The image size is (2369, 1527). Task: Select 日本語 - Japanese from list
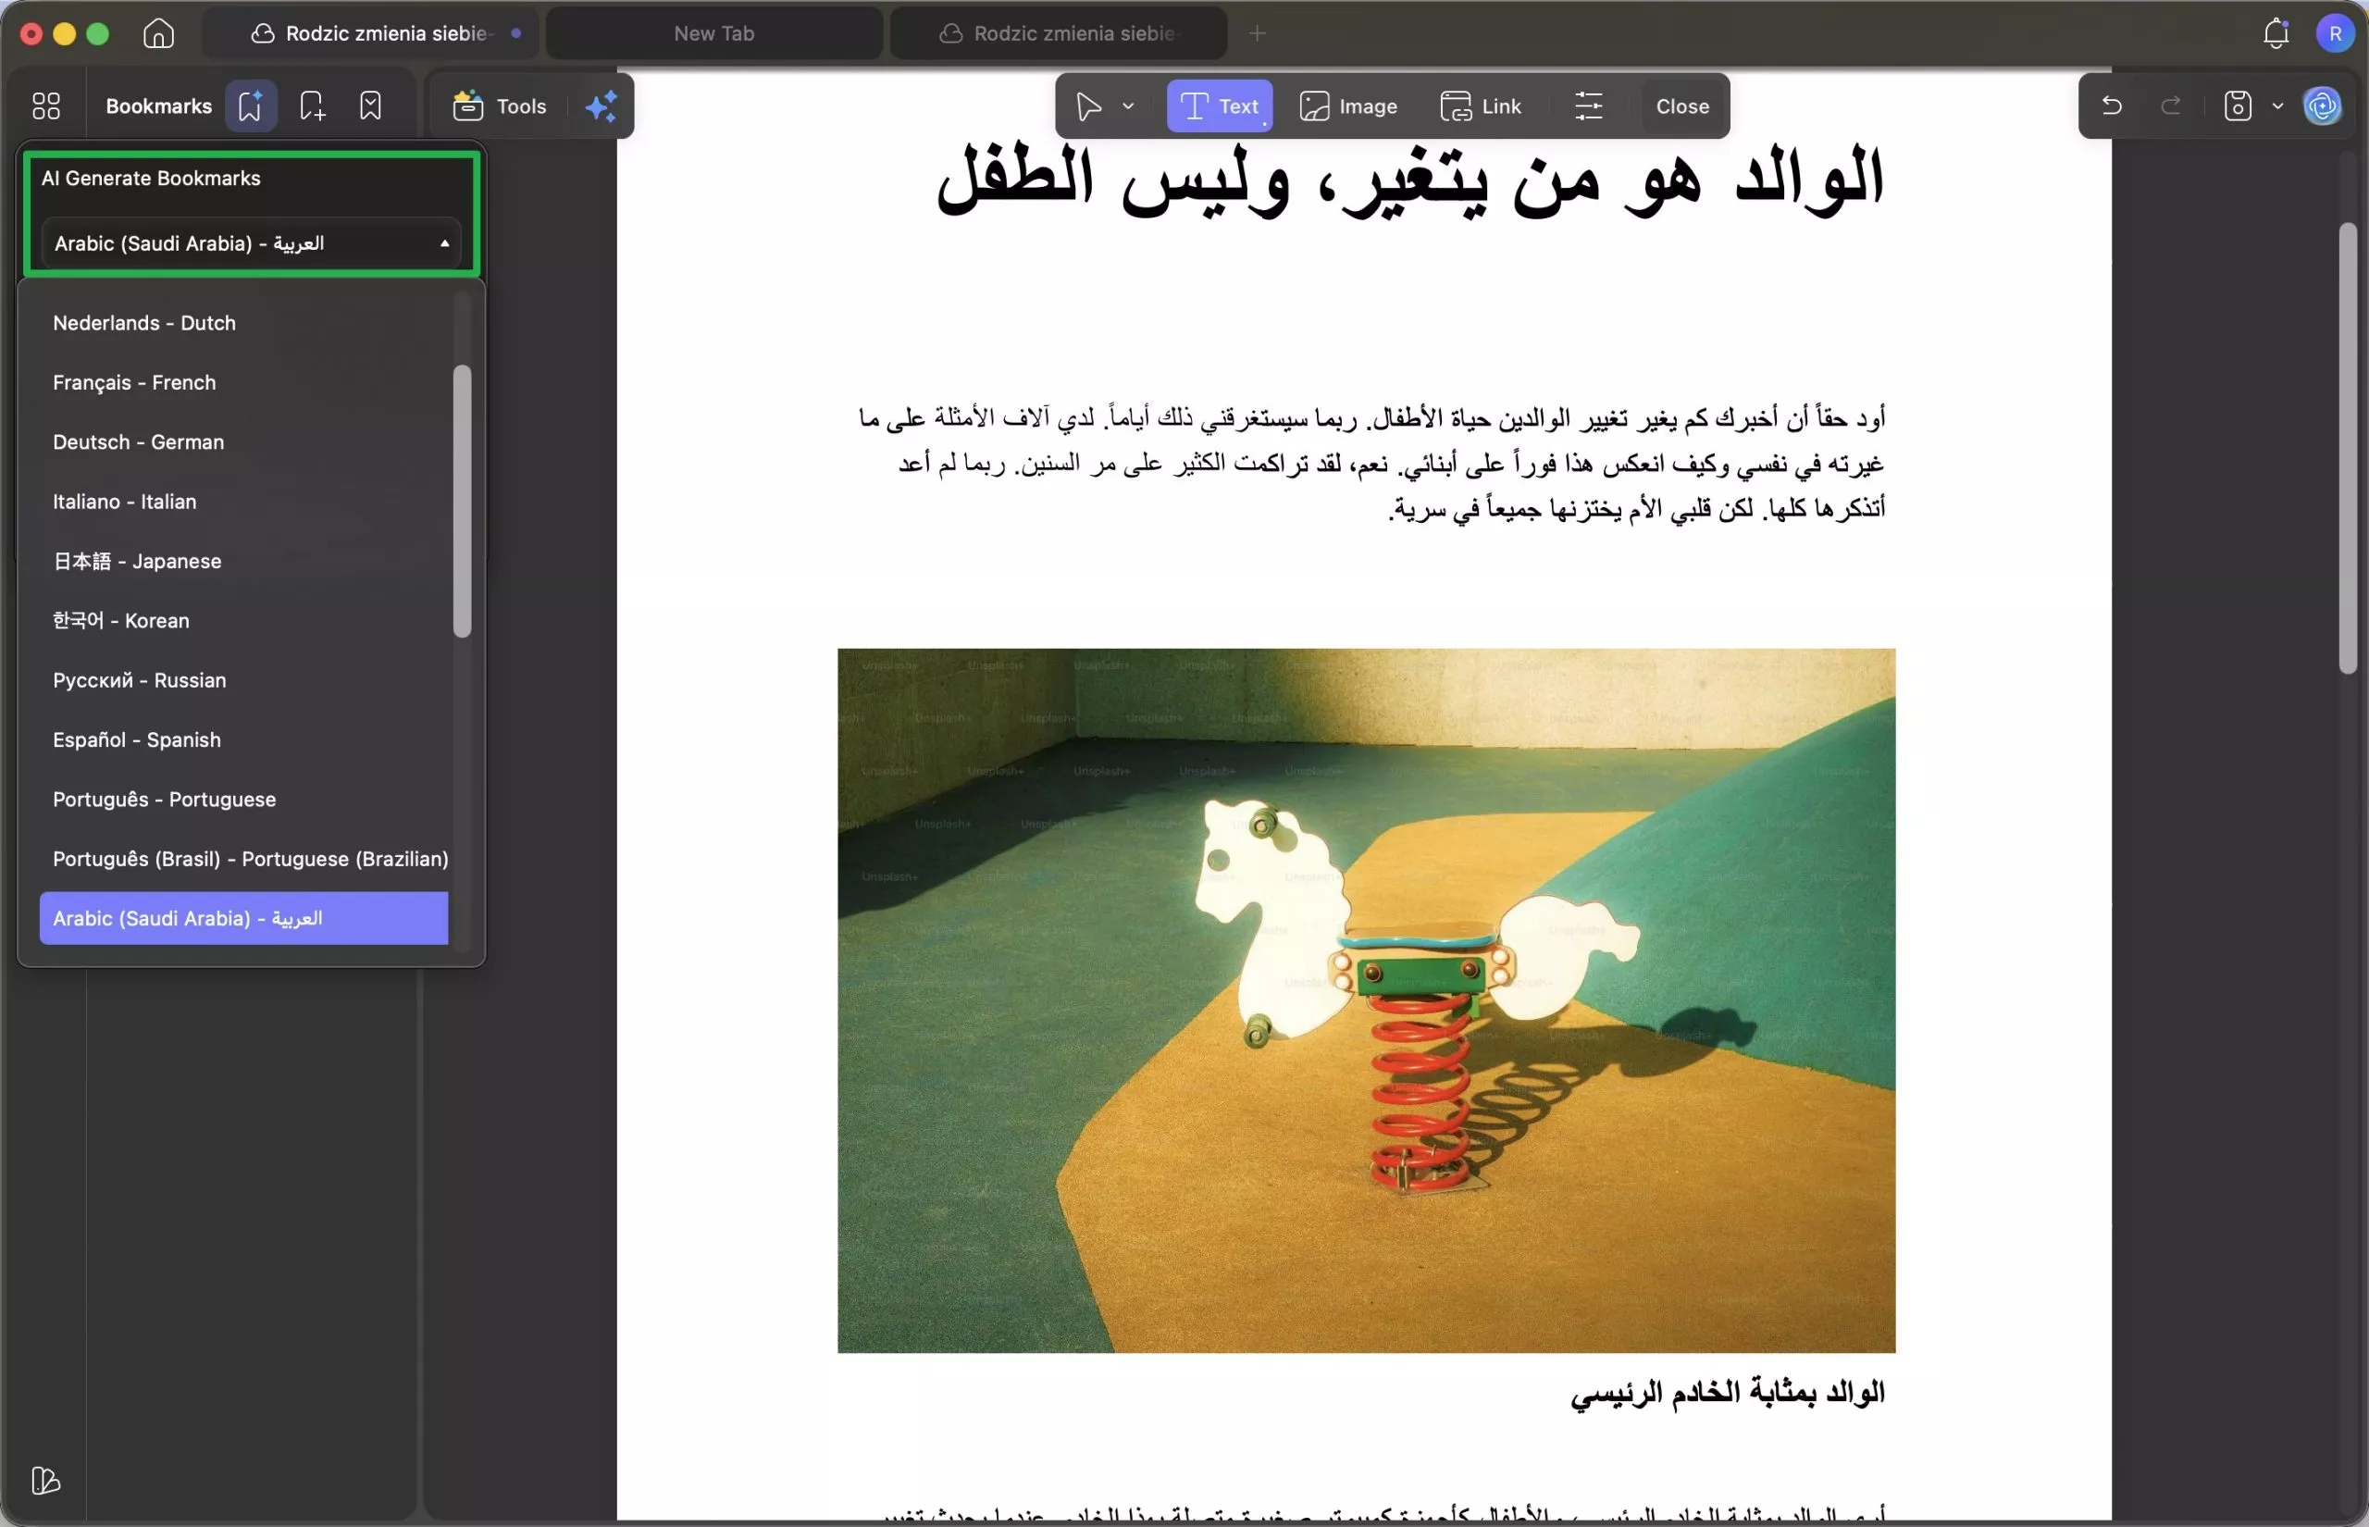tap(137, 561)
